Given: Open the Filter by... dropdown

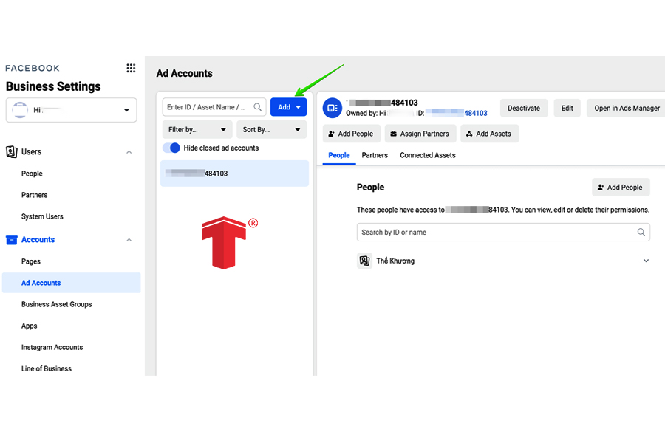Looking at the screenshot, I should (197, 130).
